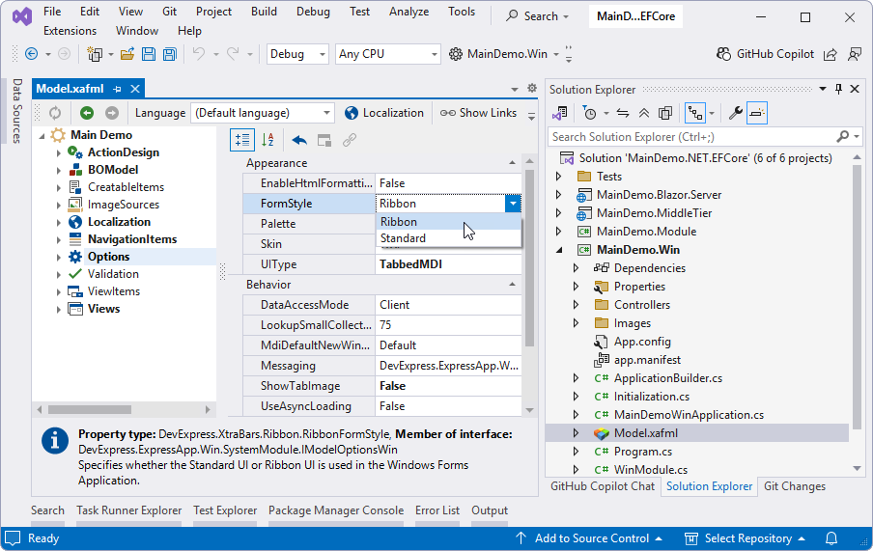Select Standard in FormStyle list
873x551 pixels.
point(449,238)
